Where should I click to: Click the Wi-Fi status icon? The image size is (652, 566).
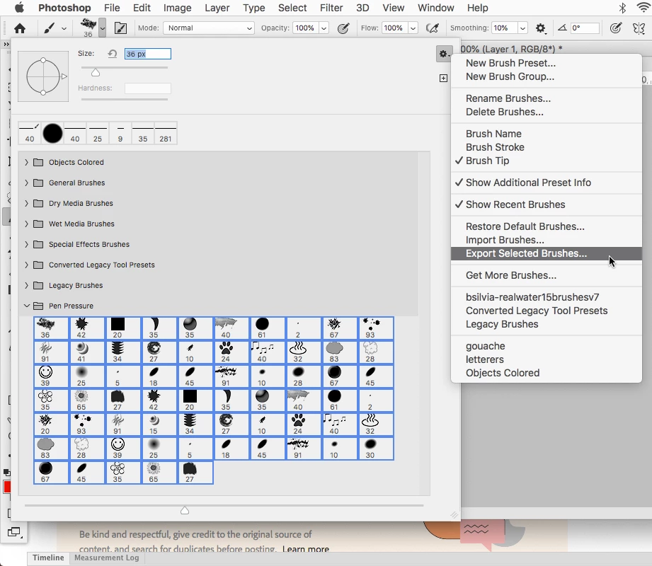644,8
